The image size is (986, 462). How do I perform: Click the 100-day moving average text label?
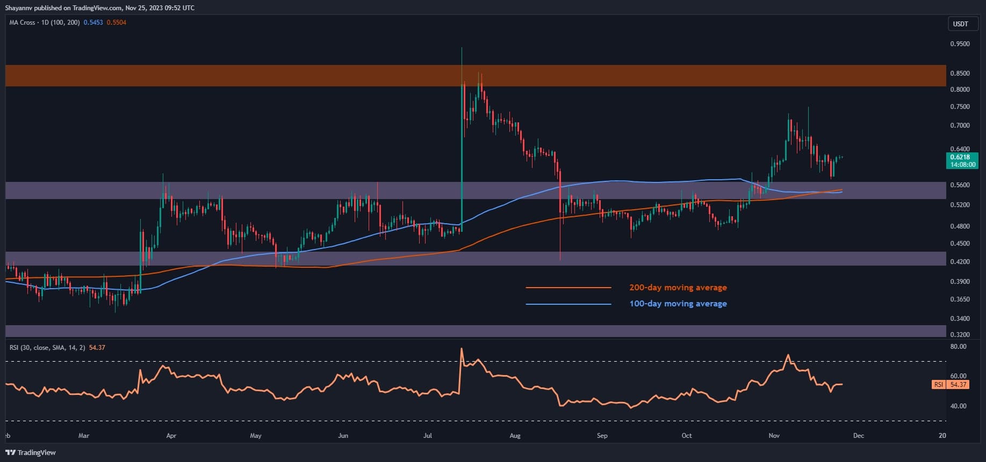tap(678, 304)
